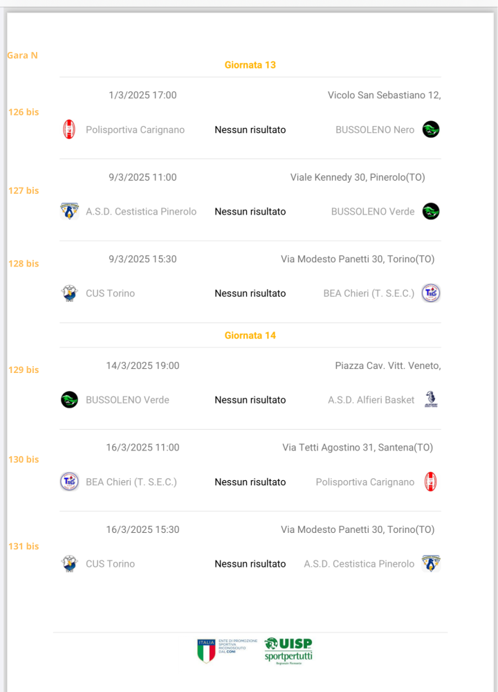Select the 14/3/2025 19:00 match date
Image resolution: width=498 pixels, height=692 pixels.
coord(142,365)
